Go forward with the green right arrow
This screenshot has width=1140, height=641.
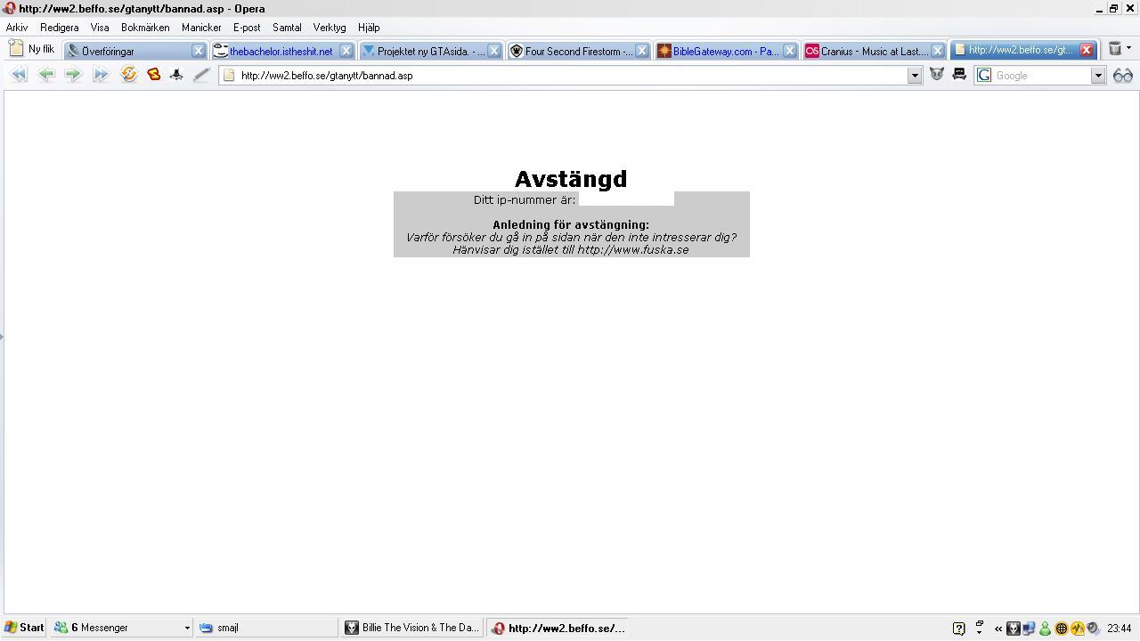coord(73,75)
